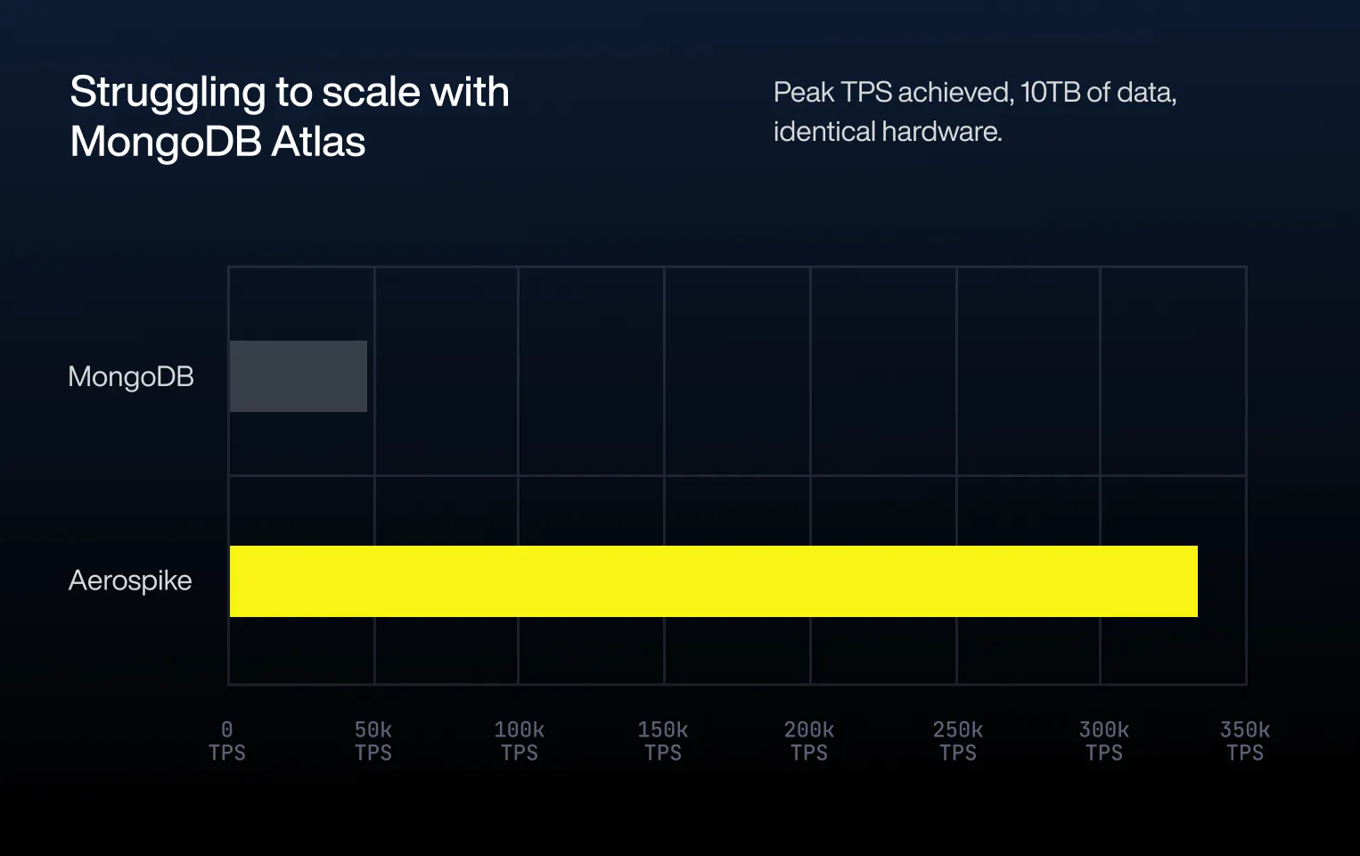Click the "Struggling to scale with" title line
This screenshot has width=1360, height=856.
pos(290,92)
